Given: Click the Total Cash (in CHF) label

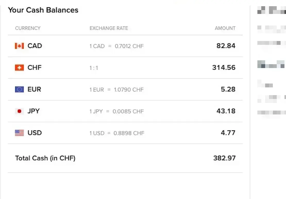Looking at the screenshot, I should pyautogui.click(x=45, y=158).
